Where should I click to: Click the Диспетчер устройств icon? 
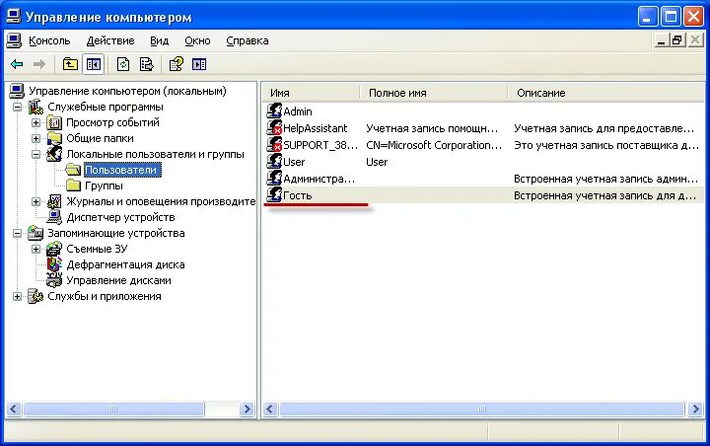[54, 217]
